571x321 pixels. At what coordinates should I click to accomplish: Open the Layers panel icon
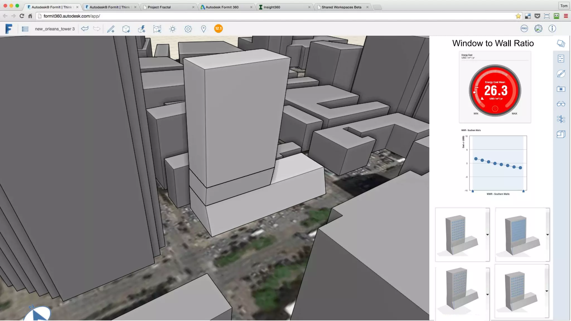[x=561, y=43]
